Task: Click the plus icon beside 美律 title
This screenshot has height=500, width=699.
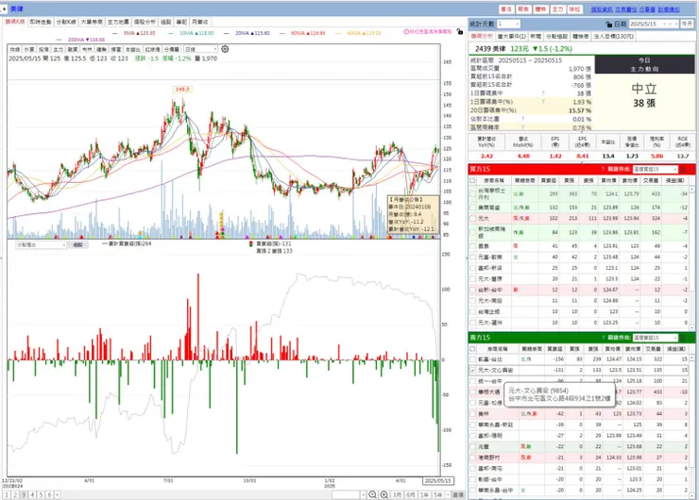Action: coord(4,9)
